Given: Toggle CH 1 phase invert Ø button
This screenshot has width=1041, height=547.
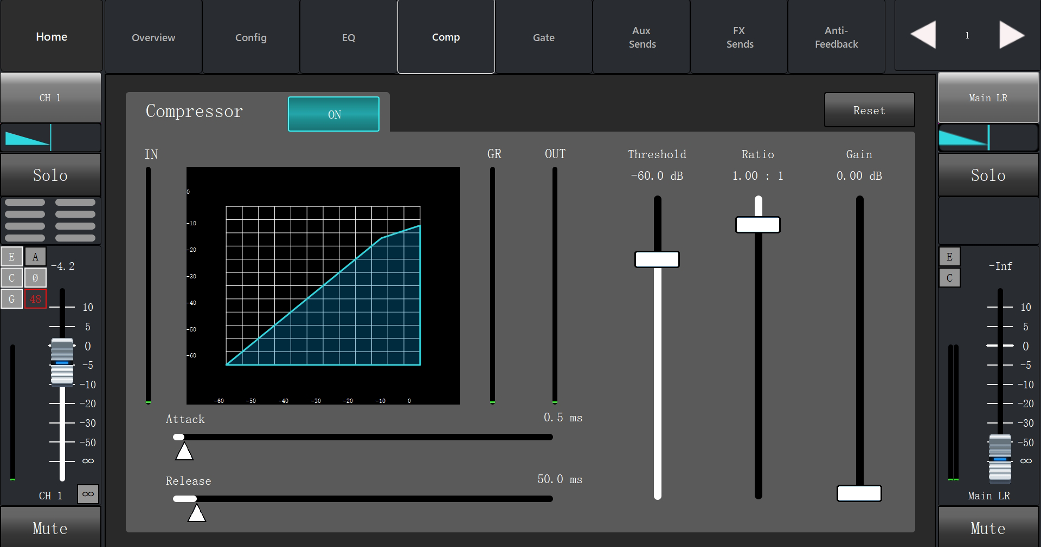Looking at the screenshot, I should [35, 278].
